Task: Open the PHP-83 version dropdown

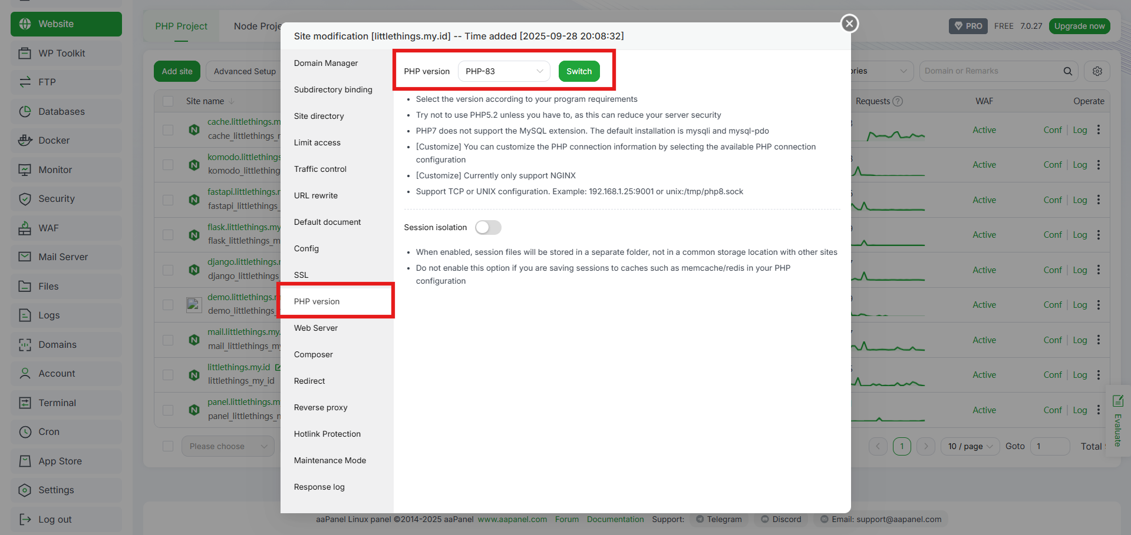Action: tap(504, 71)
